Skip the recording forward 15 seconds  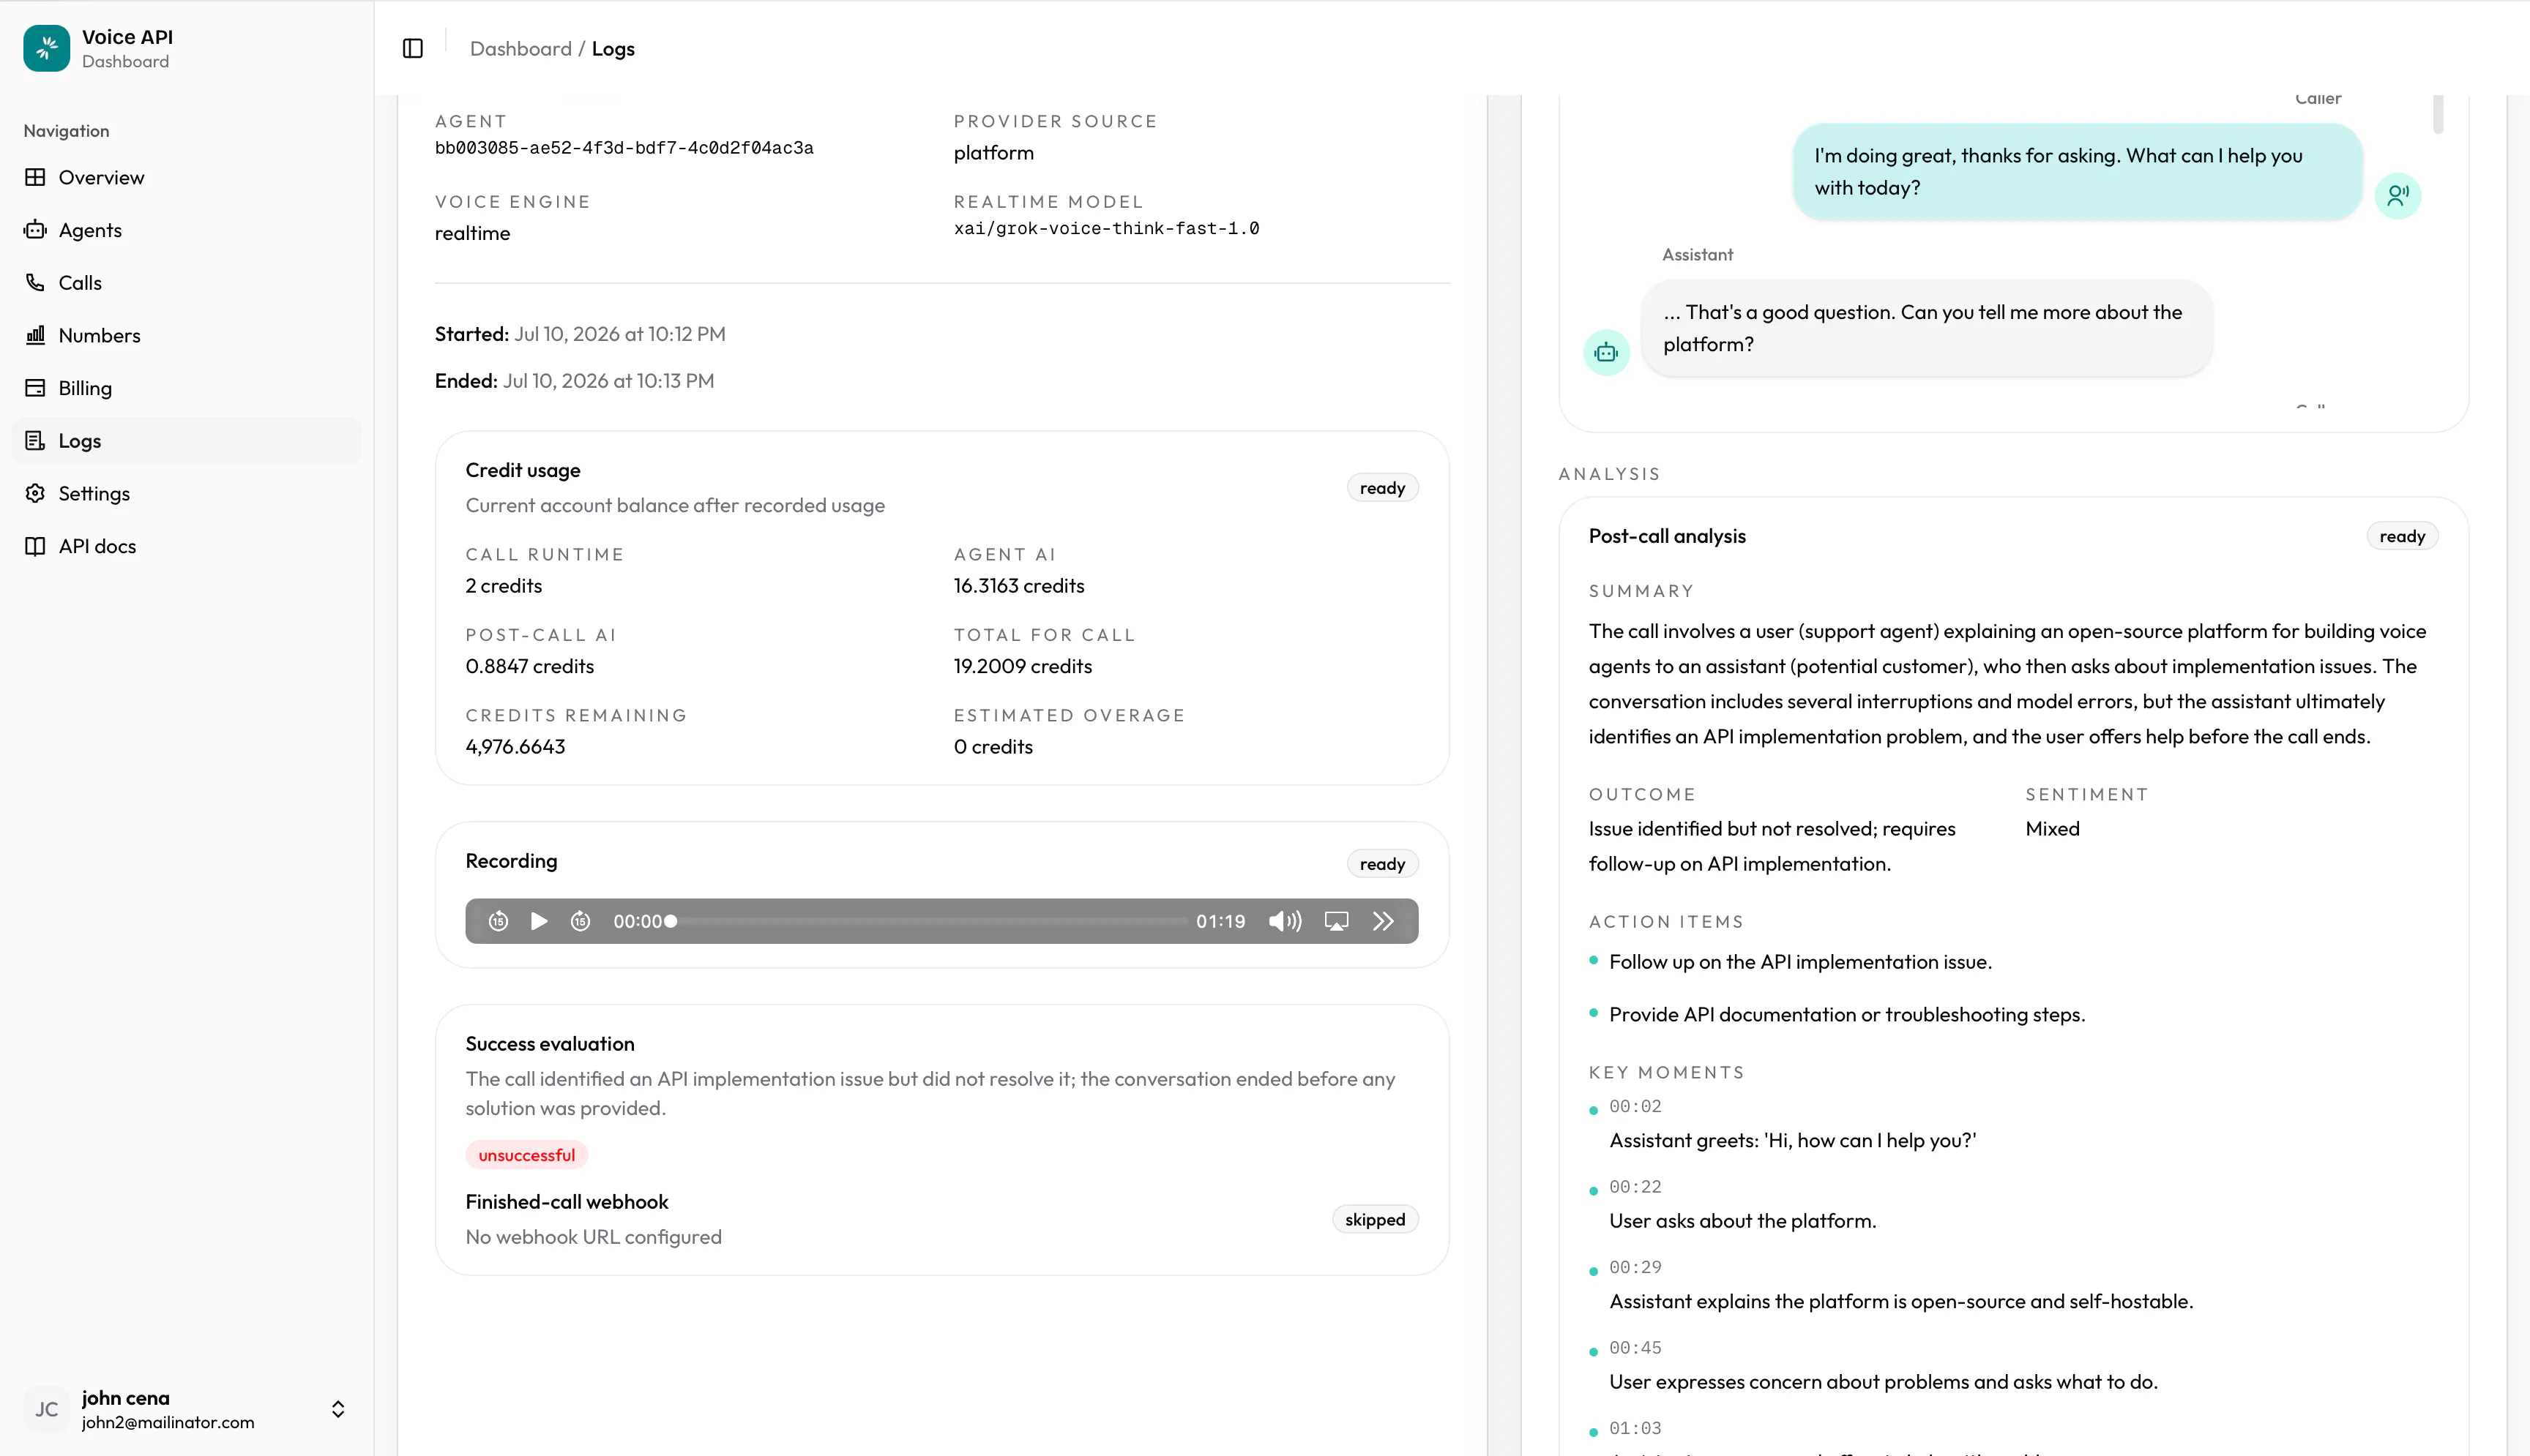click(581, 921)
